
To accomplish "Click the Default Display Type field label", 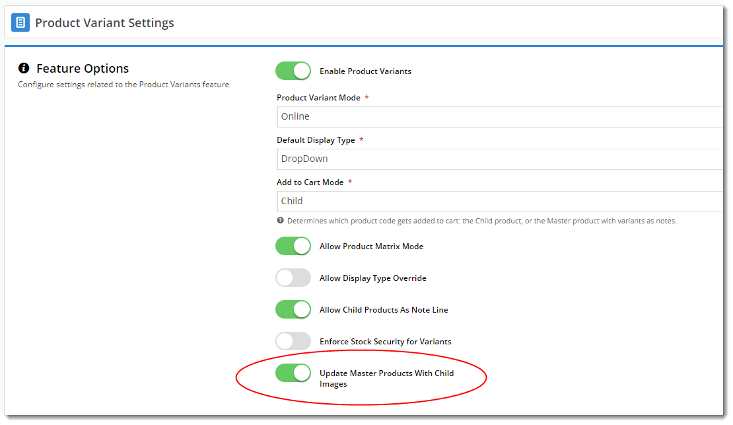I will (x=316, y=140).
